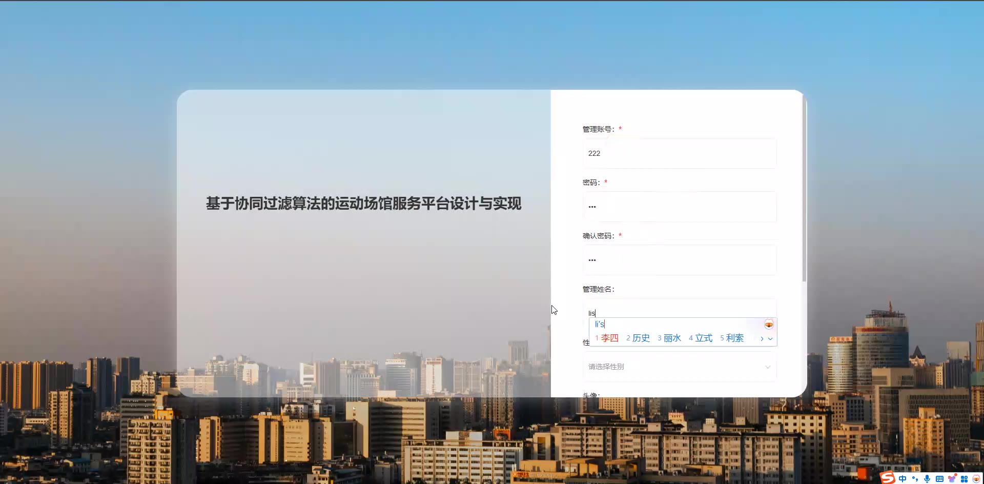The height and width of the screenshot is (484, 984).
Task: Click the 管理账号 input field with 222
Action: (680, 153)
